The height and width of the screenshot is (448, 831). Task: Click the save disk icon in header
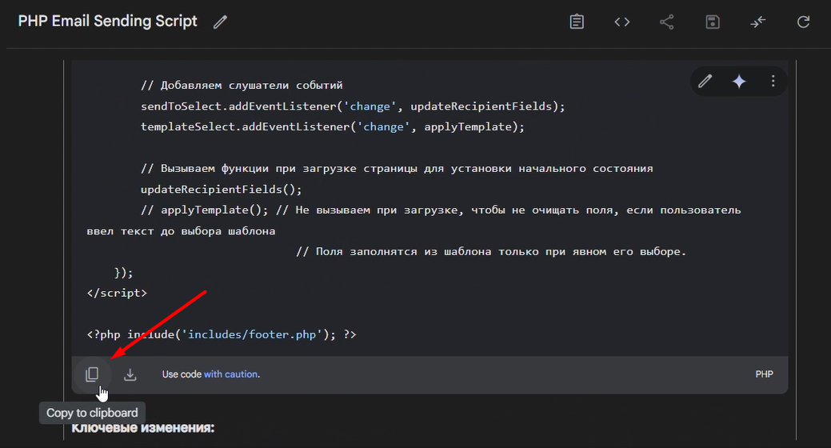click(713, 22)
